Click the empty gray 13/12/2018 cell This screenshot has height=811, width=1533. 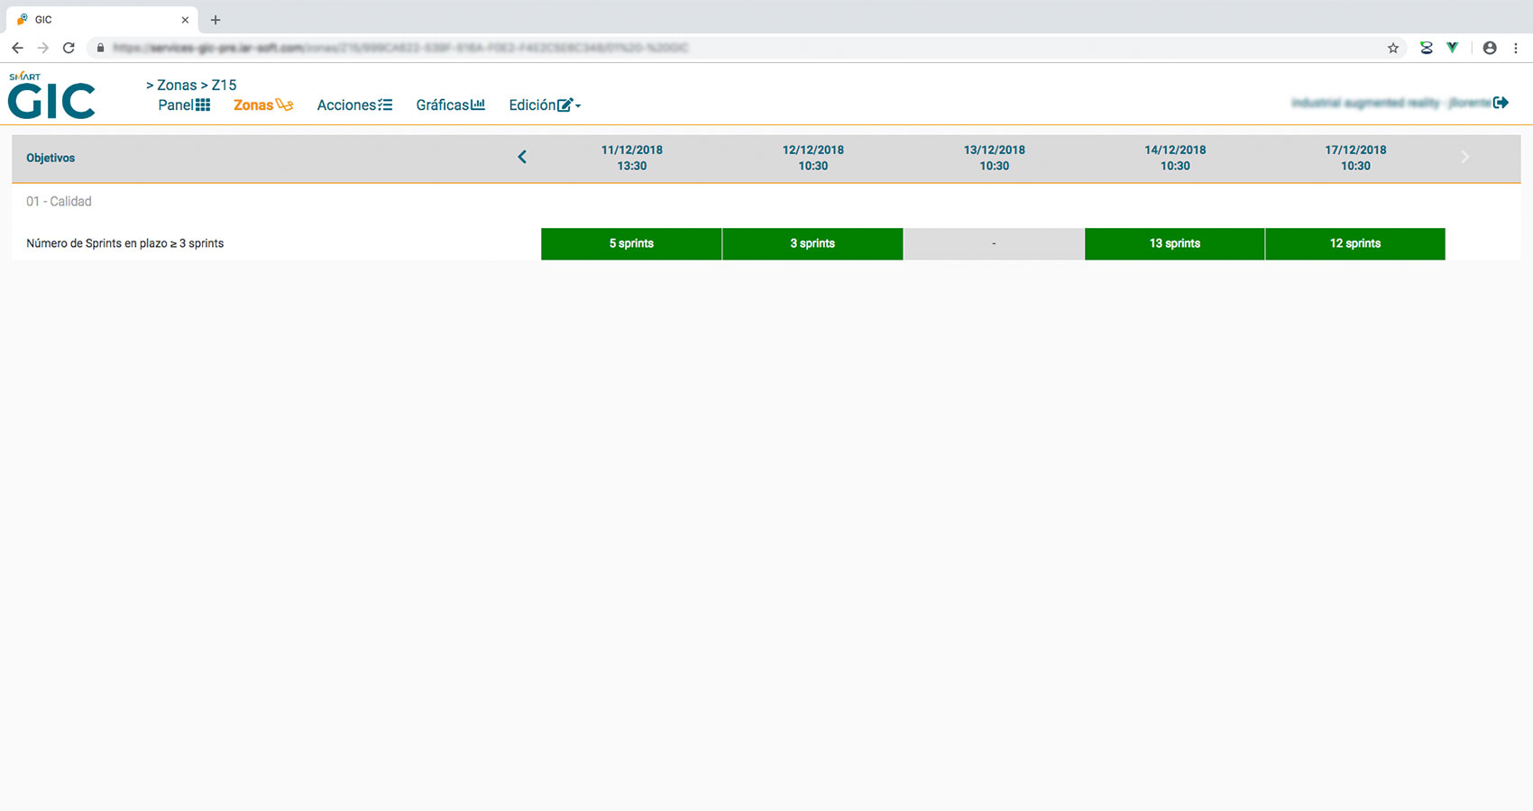pyautogui.click(x=994, y=243)
